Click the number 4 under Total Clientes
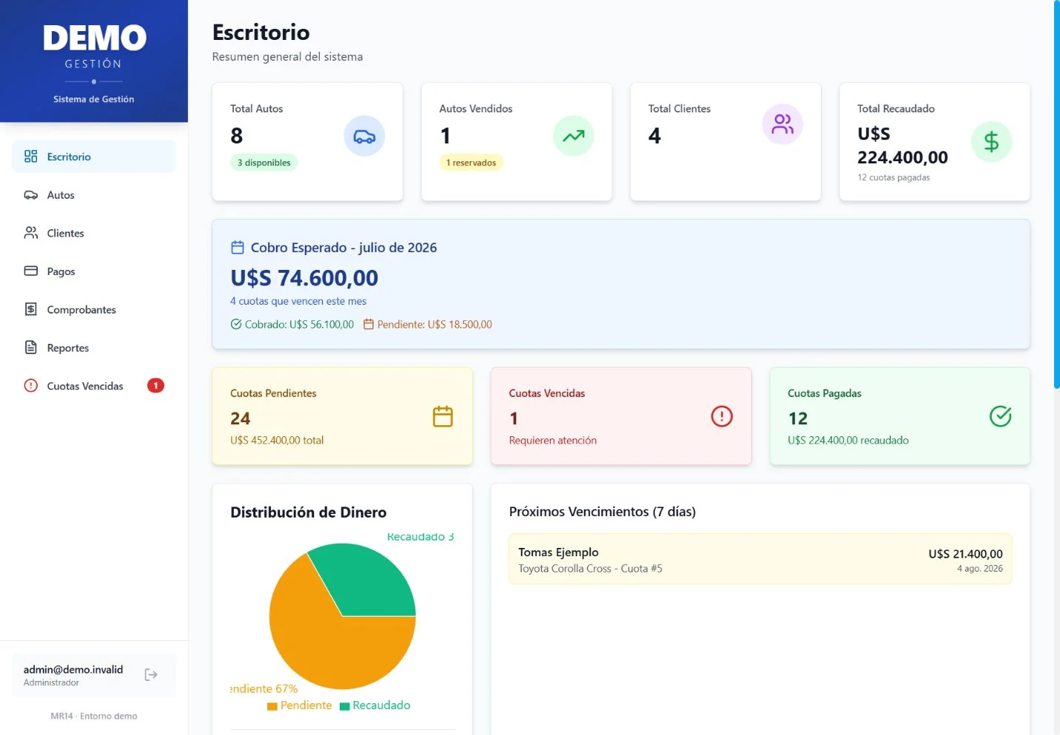The image size is (1060, 735). click(655, 136)
